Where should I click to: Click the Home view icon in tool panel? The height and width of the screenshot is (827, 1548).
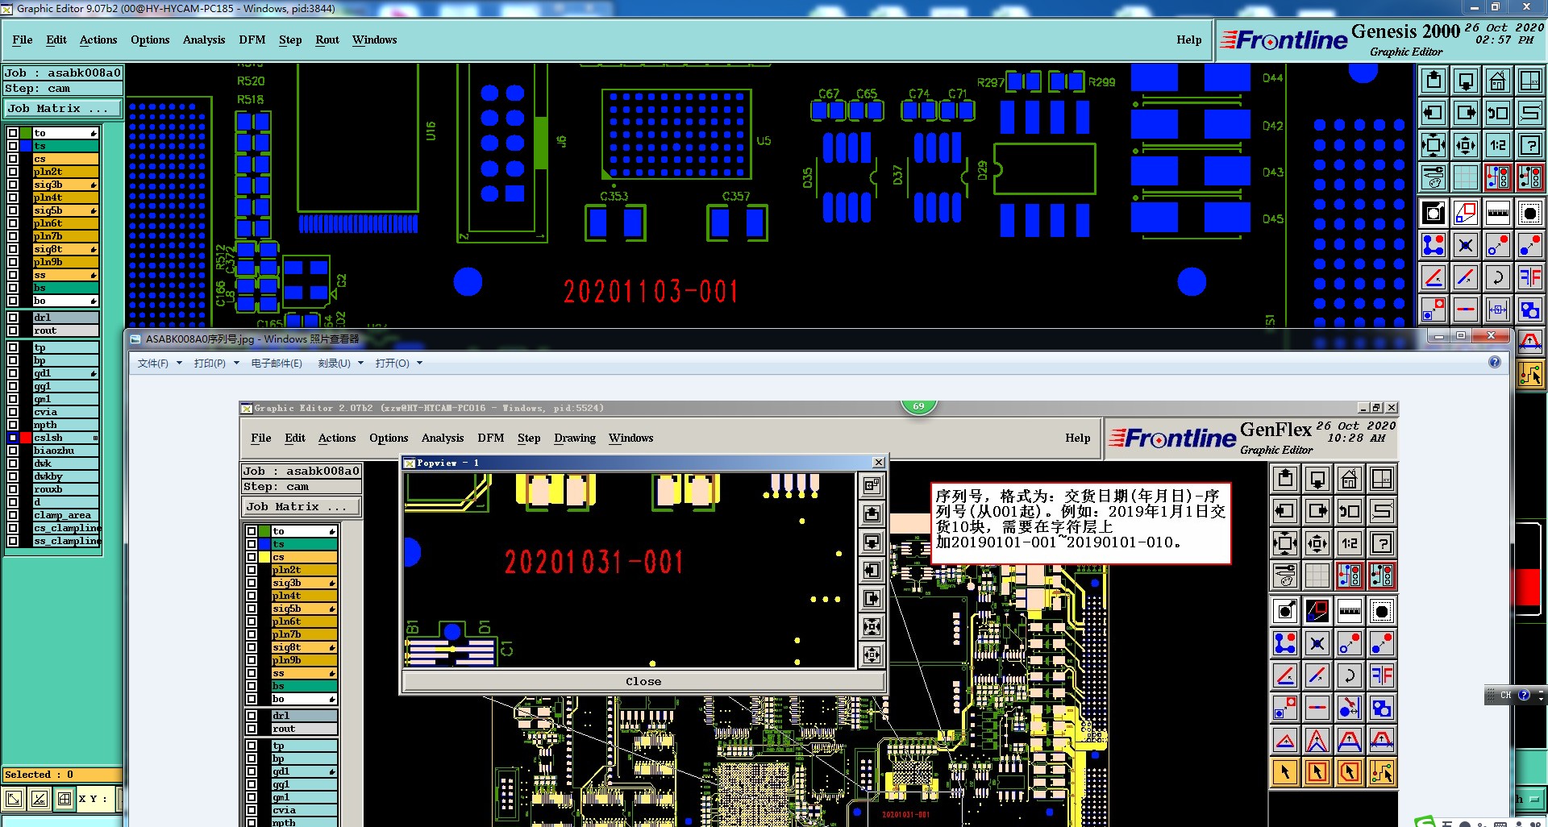coord(1497,81)
